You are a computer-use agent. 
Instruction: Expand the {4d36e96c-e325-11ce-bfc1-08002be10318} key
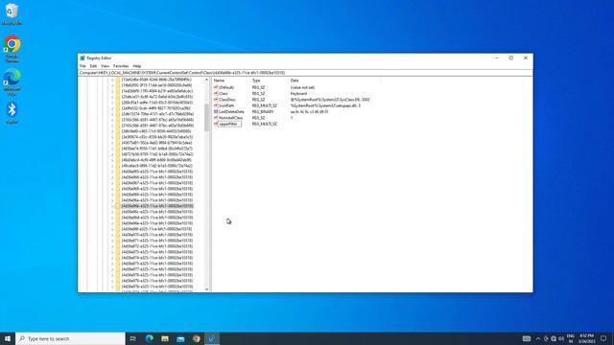112,212
